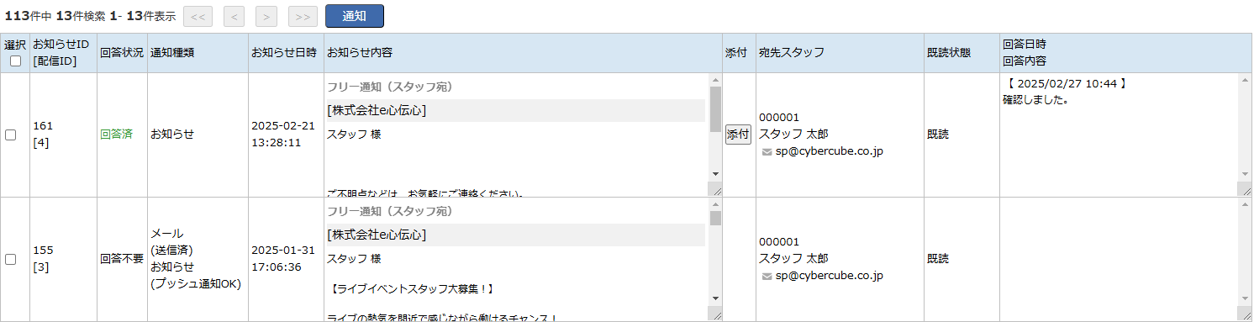Click the green 回答済 status text
This screenshot has height=322, width=1254.
pyautogui.click(x=116, y=135)
